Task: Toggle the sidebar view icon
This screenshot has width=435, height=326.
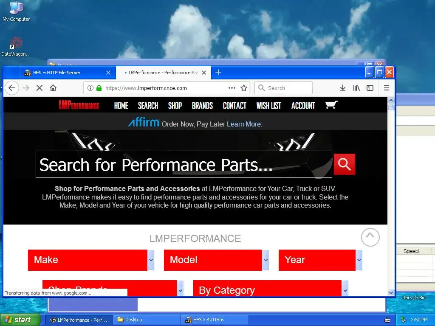Action: [x=370, y=88]
